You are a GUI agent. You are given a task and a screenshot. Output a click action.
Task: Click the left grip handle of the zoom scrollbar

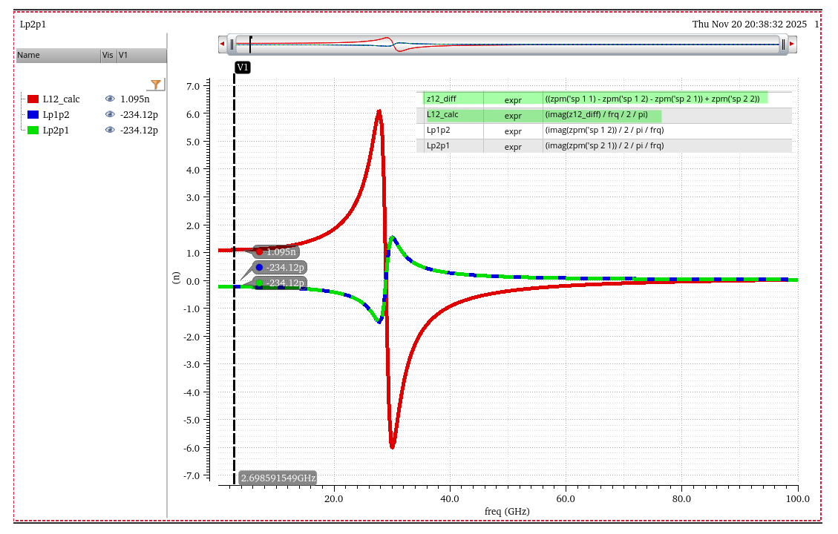click(x=232, y=44)
